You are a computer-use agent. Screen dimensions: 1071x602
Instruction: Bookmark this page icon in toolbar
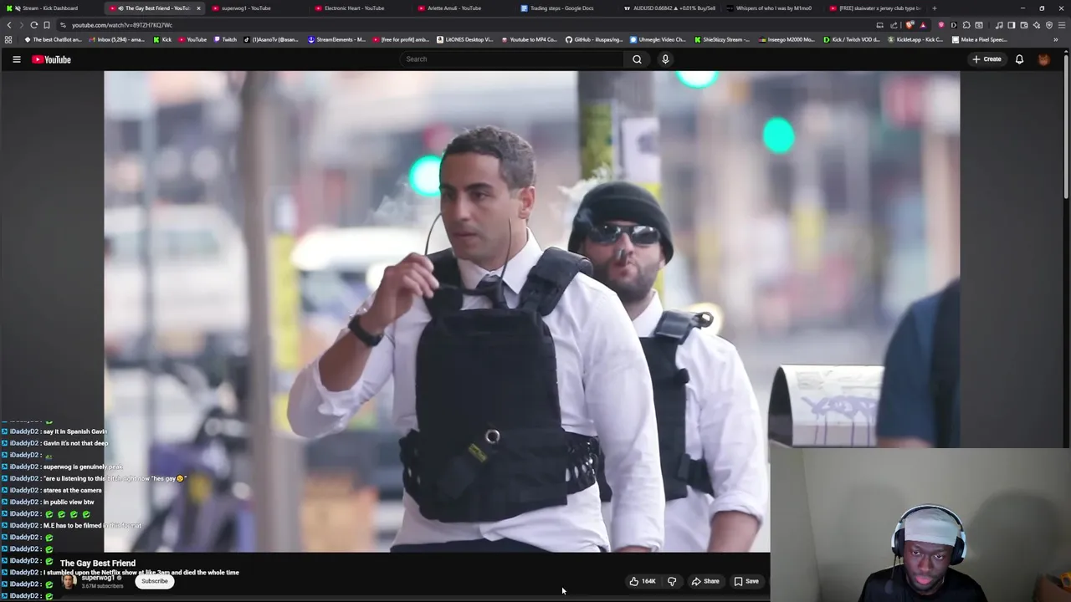click(47, 25)
